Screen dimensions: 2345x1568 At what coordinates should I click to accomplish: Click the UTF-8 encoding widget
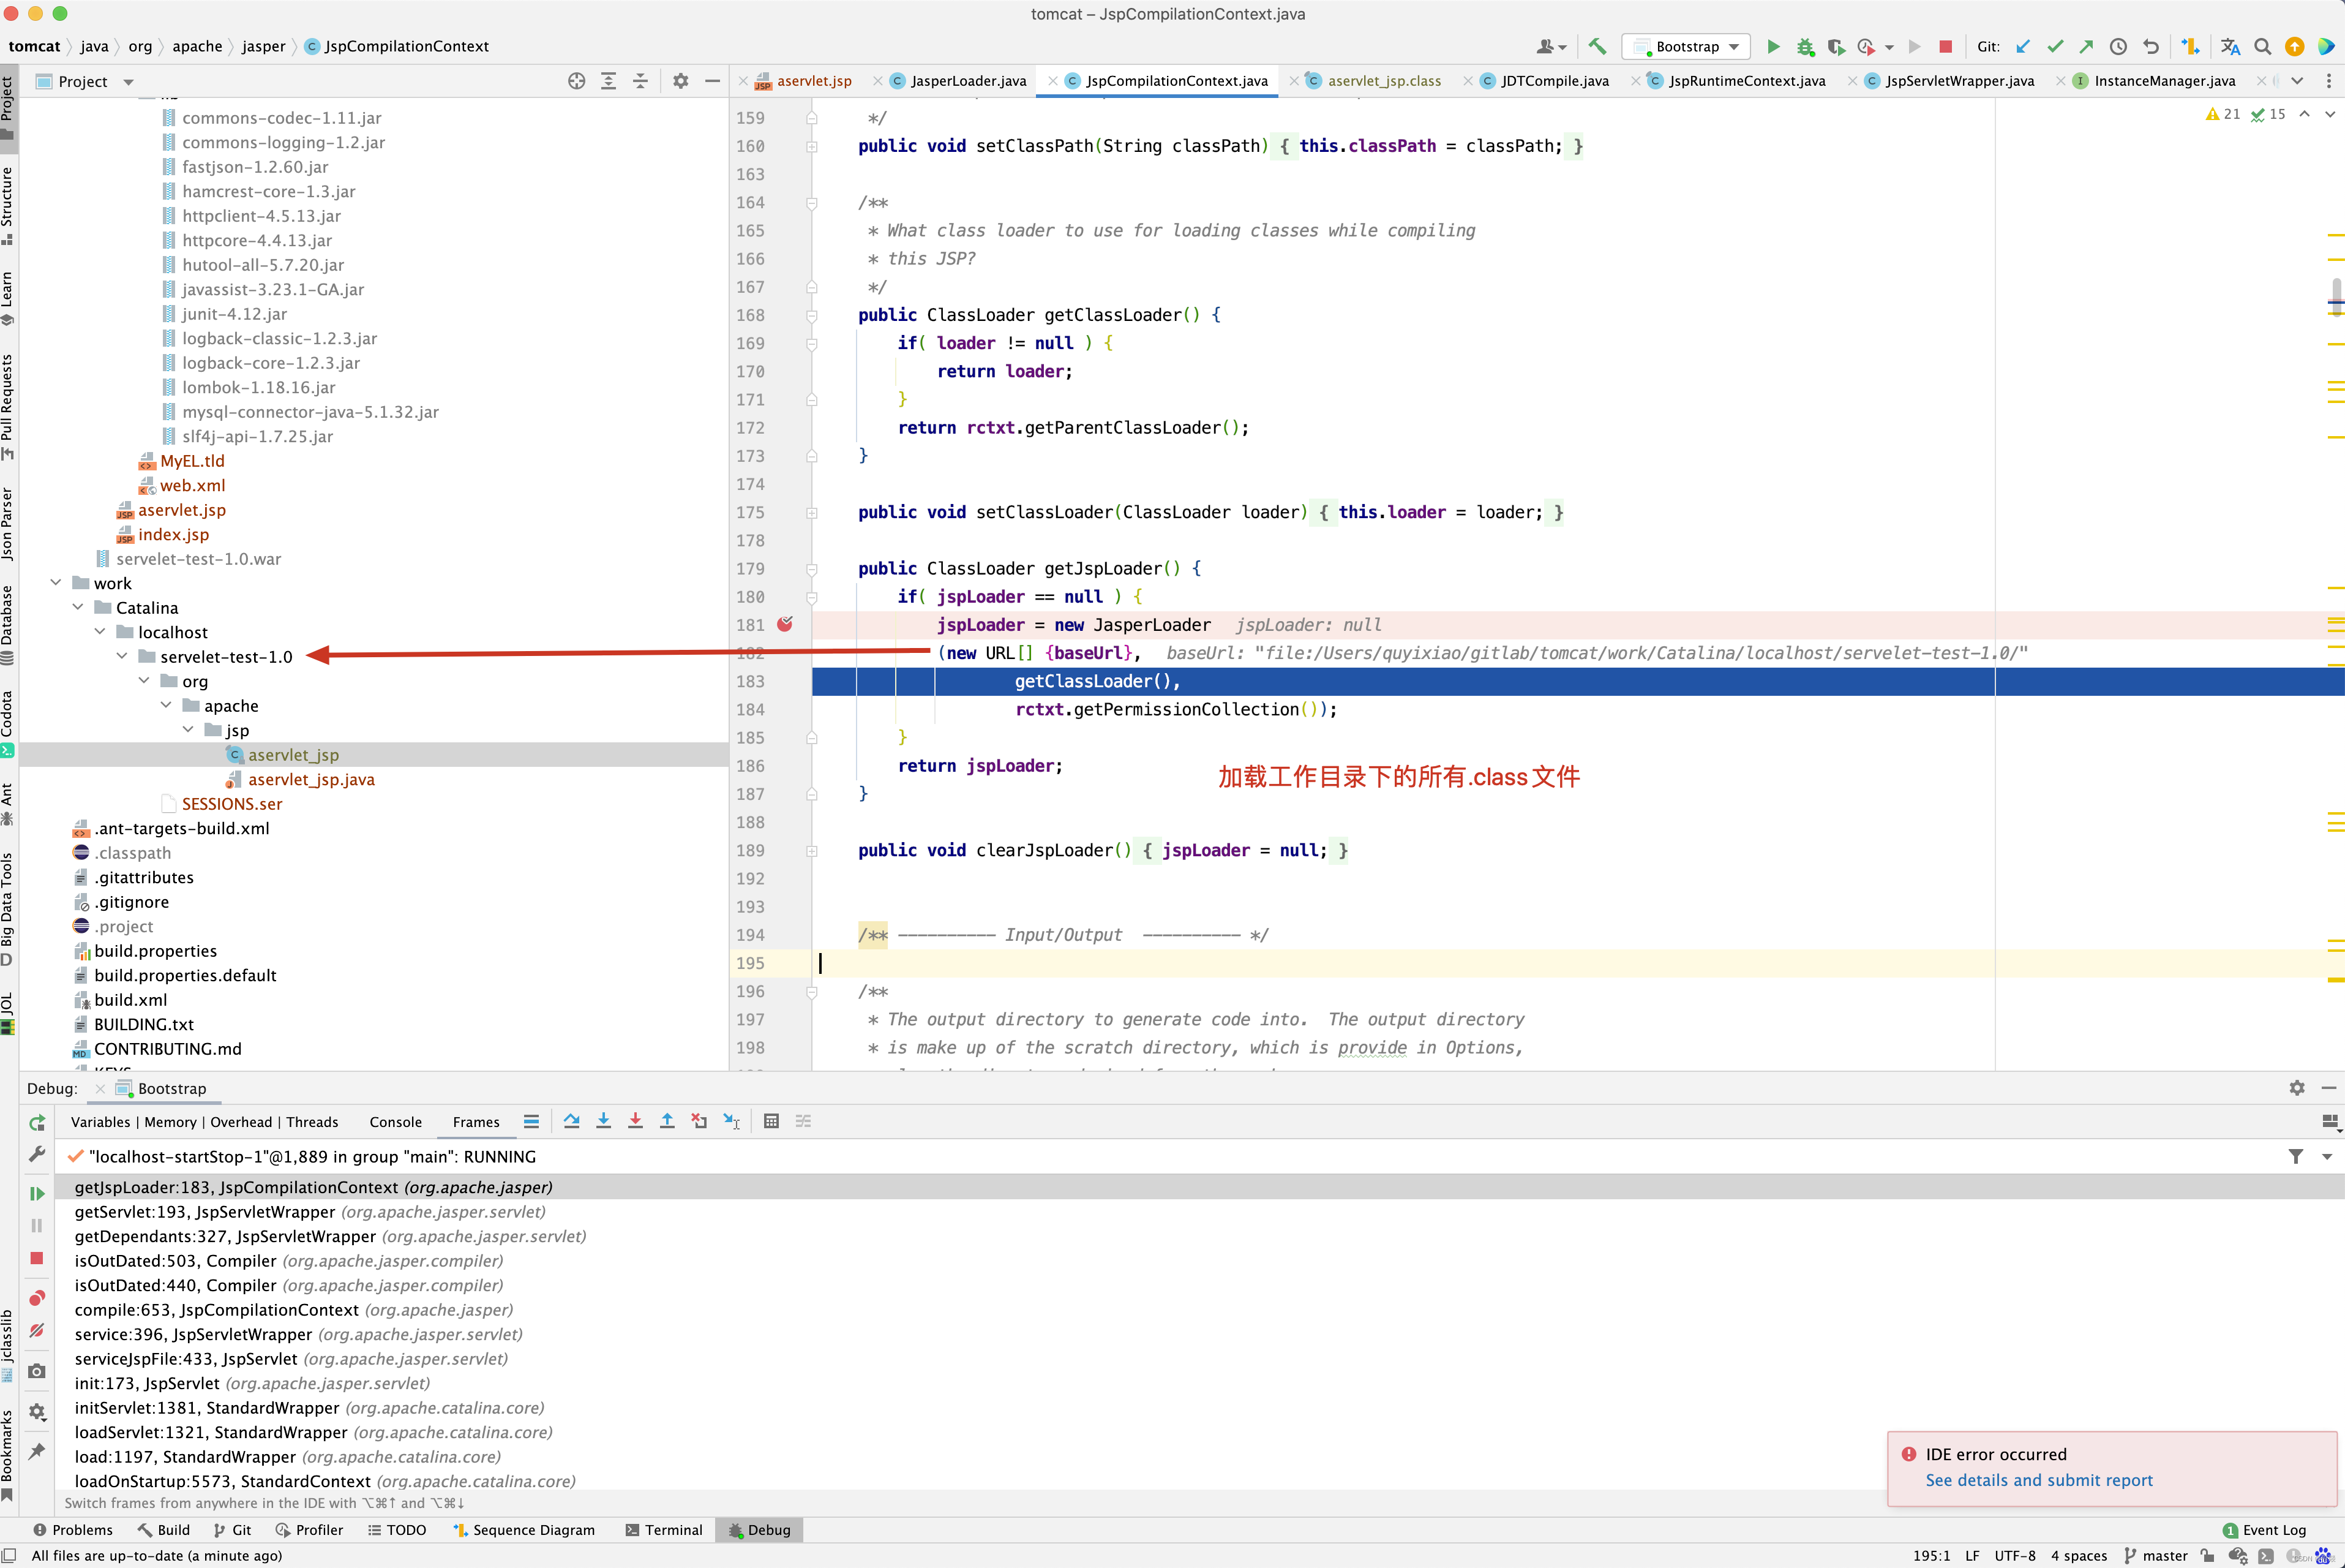2015,1556
